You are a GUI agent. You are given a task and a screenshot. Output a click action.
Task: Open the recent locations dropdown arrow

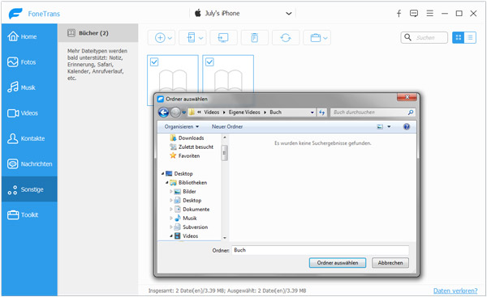pos(184,112)
